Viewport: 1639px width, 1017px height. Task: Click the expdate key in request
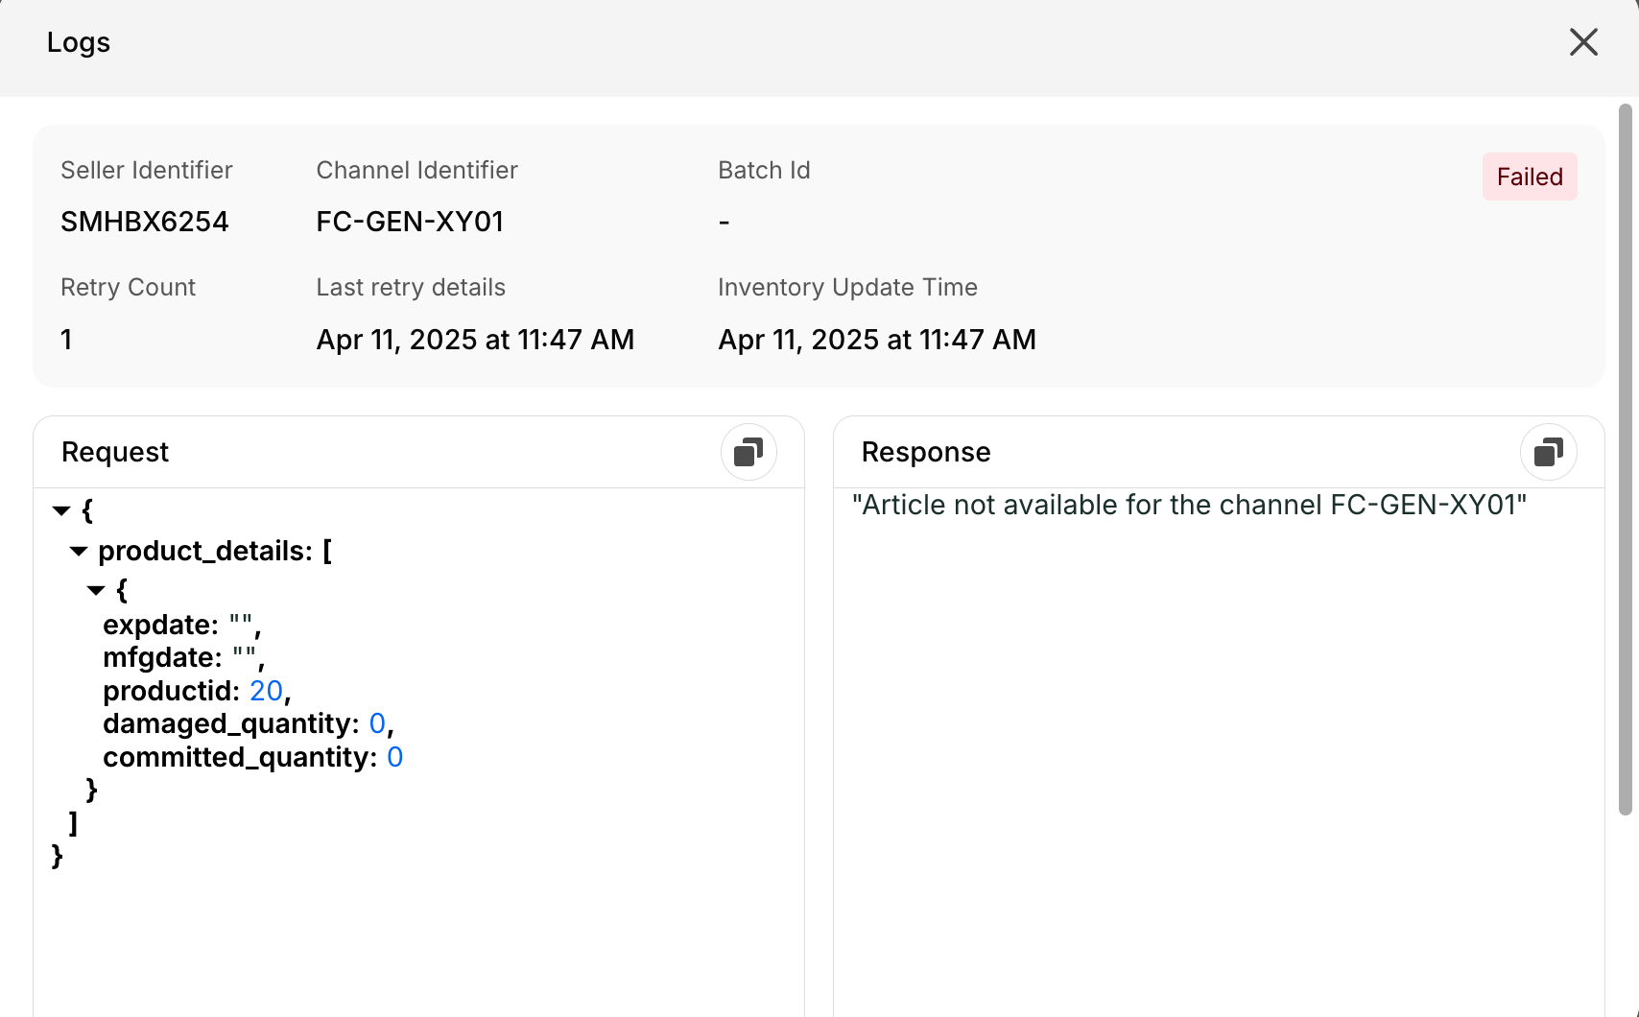coord(160,625)
